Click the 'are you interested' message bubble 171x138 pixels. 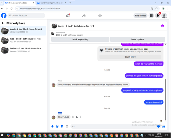click(x=154, y=102)
